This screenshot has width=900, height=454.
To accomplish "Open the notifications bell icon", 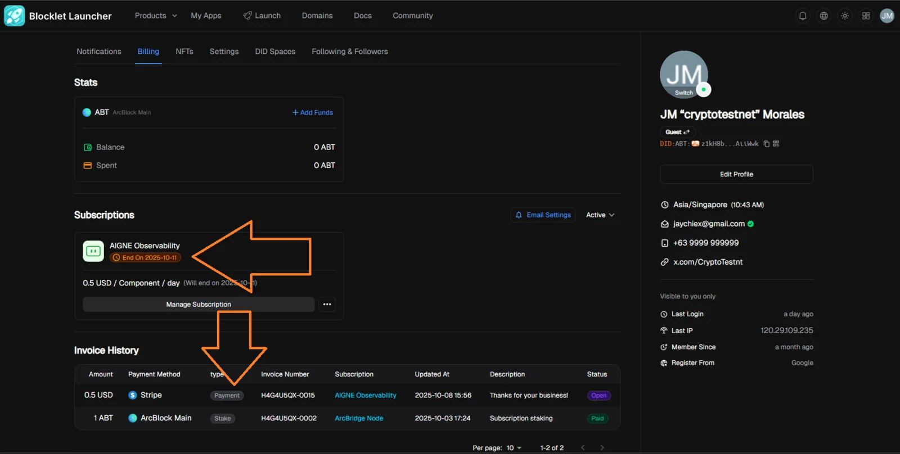I will (x=803, y=16).
